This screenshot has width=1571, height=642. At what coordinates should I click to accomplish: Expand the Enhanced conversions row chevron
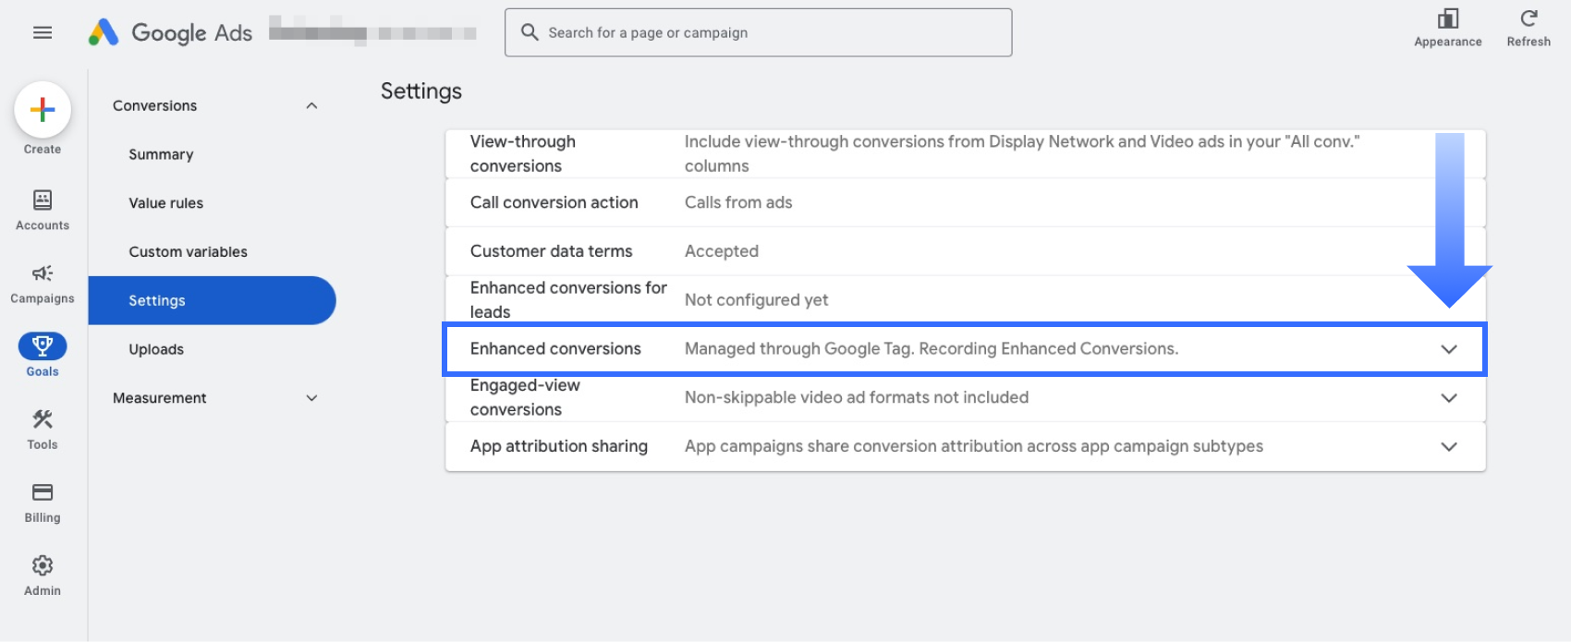coord(1448,349)
